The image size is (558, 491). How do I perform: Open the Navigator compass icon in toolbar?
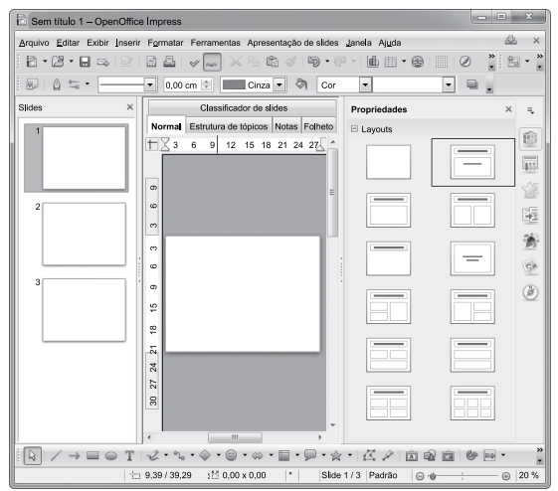[x=465, y=62]
